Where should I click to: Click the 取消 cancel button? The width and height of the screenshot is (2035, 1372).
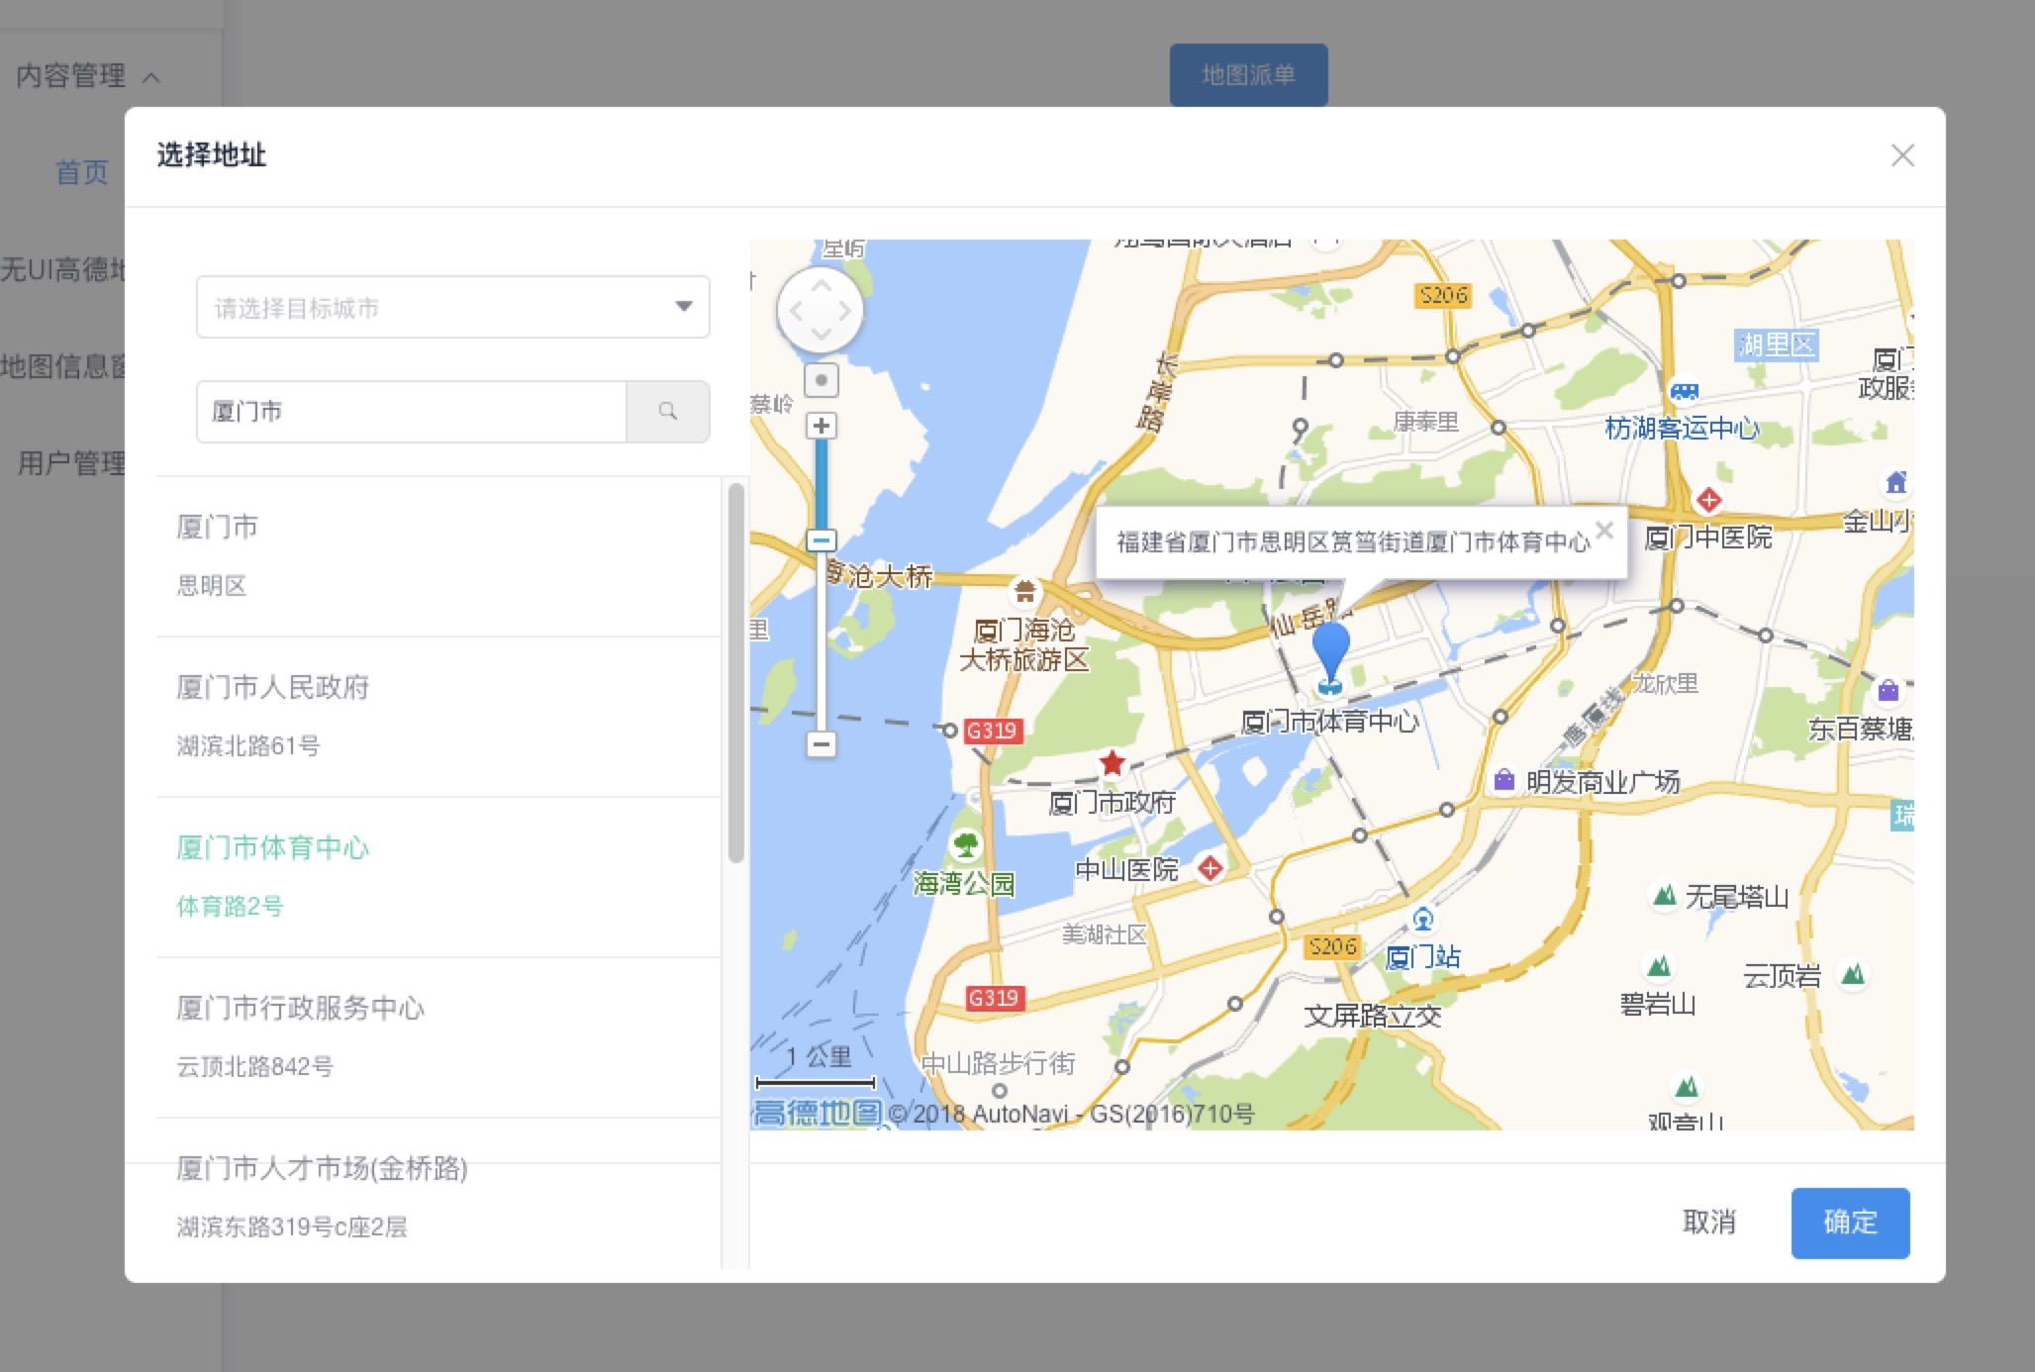point(1708,1223)
